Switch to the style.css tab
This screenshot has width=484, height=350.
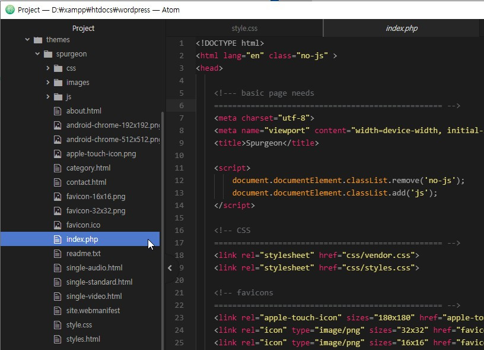[x=244, y=29]
